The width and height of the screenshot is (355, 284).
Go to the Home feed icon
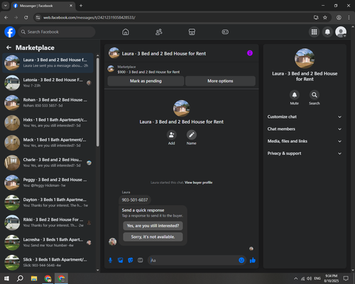tap(126, 32)
